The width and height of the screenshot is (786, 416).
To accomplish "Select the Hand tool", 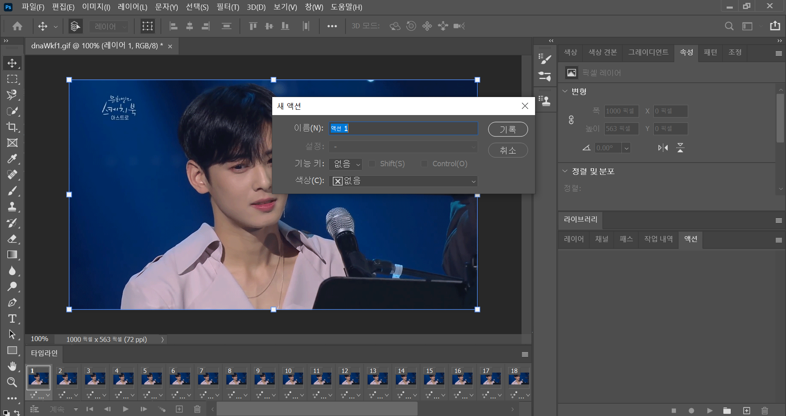I will [x=12, y=366].
